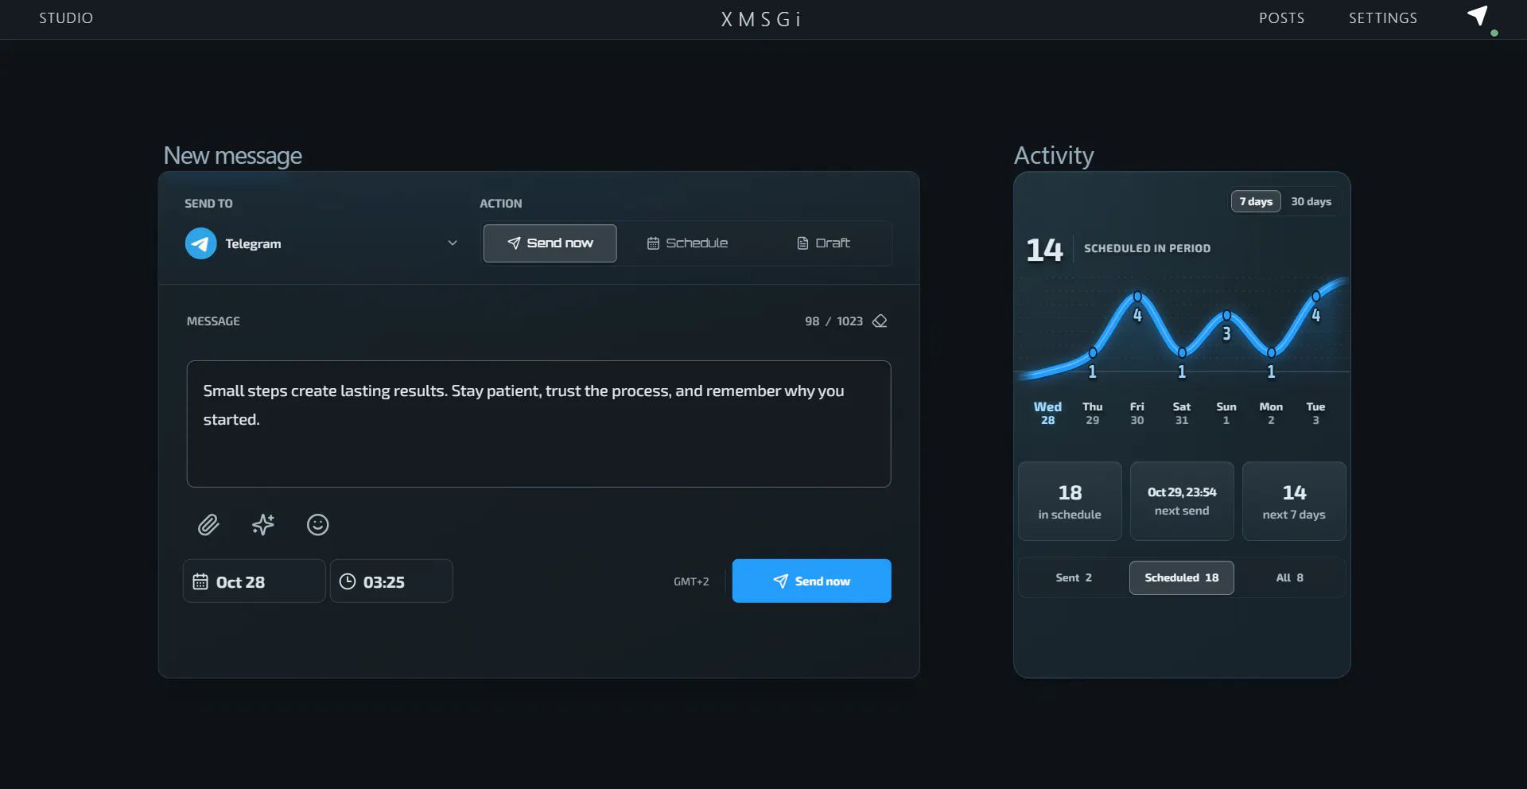
Task: Click the next send Oct 29 card
Action: coord(1182,501)
